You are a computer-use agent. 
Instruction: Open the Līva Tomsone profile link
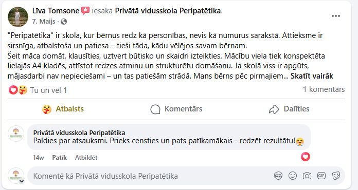56,11
